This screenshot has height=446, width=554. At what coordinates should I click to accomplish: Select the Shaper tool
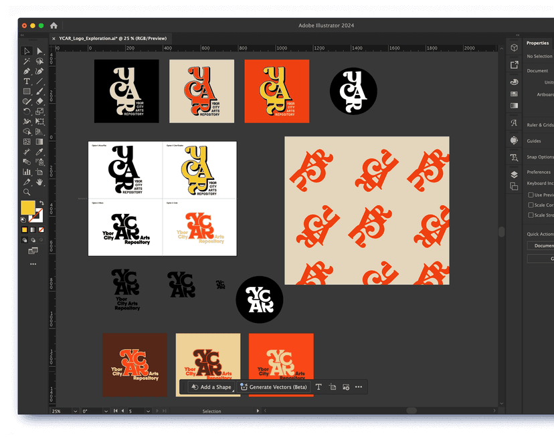pos(27,102)
